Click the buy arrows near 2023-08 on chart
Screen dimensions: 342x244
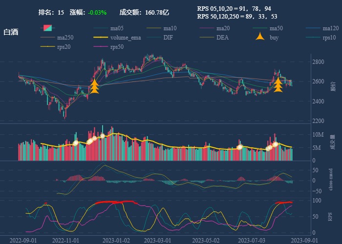tap(278, 84)
